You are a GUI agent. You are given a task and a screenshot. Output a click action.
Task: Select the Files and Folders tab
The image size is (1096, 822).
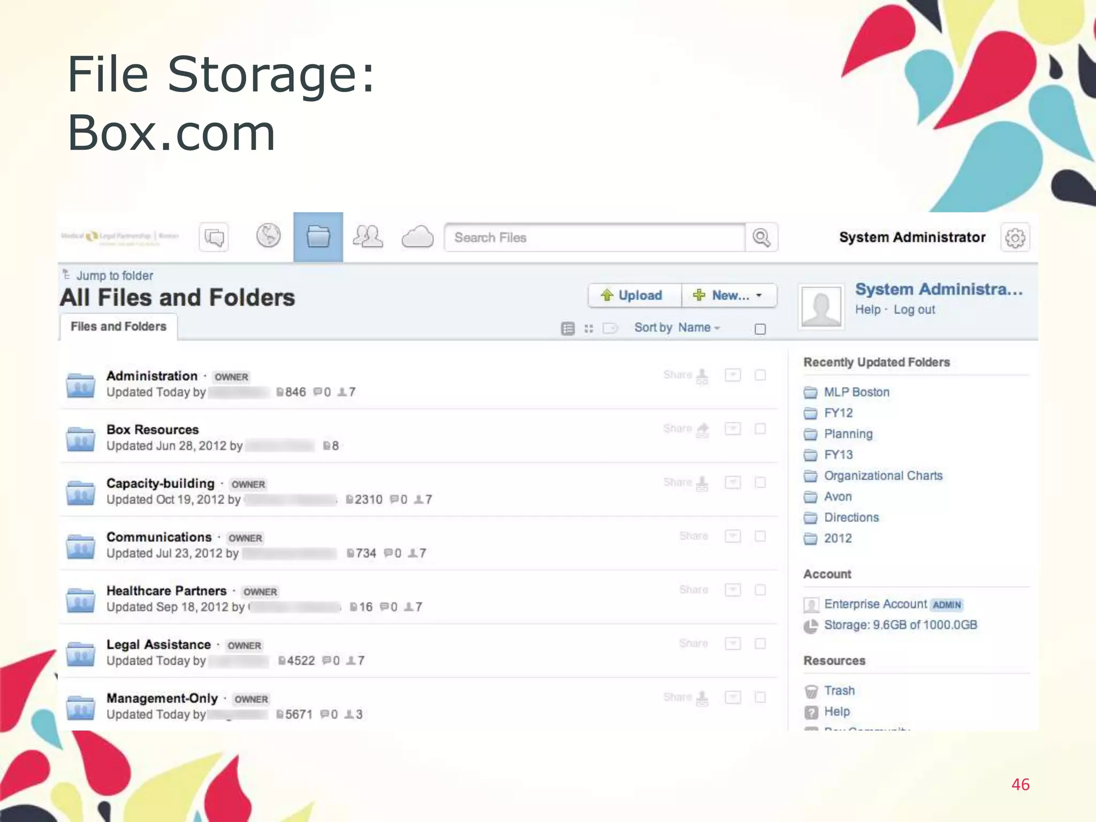[118, 326]
